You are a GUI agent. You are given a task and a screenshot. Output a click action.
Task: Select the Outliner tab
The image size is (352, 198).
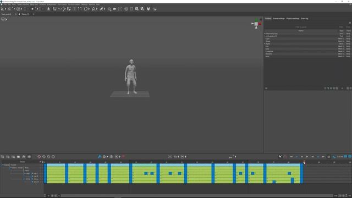coord(268,18)
